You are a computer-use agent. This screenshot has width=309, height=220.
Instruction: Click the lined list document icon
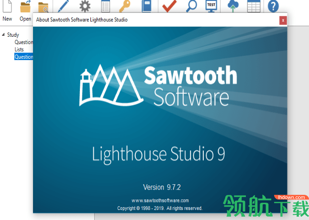point(105,6)
